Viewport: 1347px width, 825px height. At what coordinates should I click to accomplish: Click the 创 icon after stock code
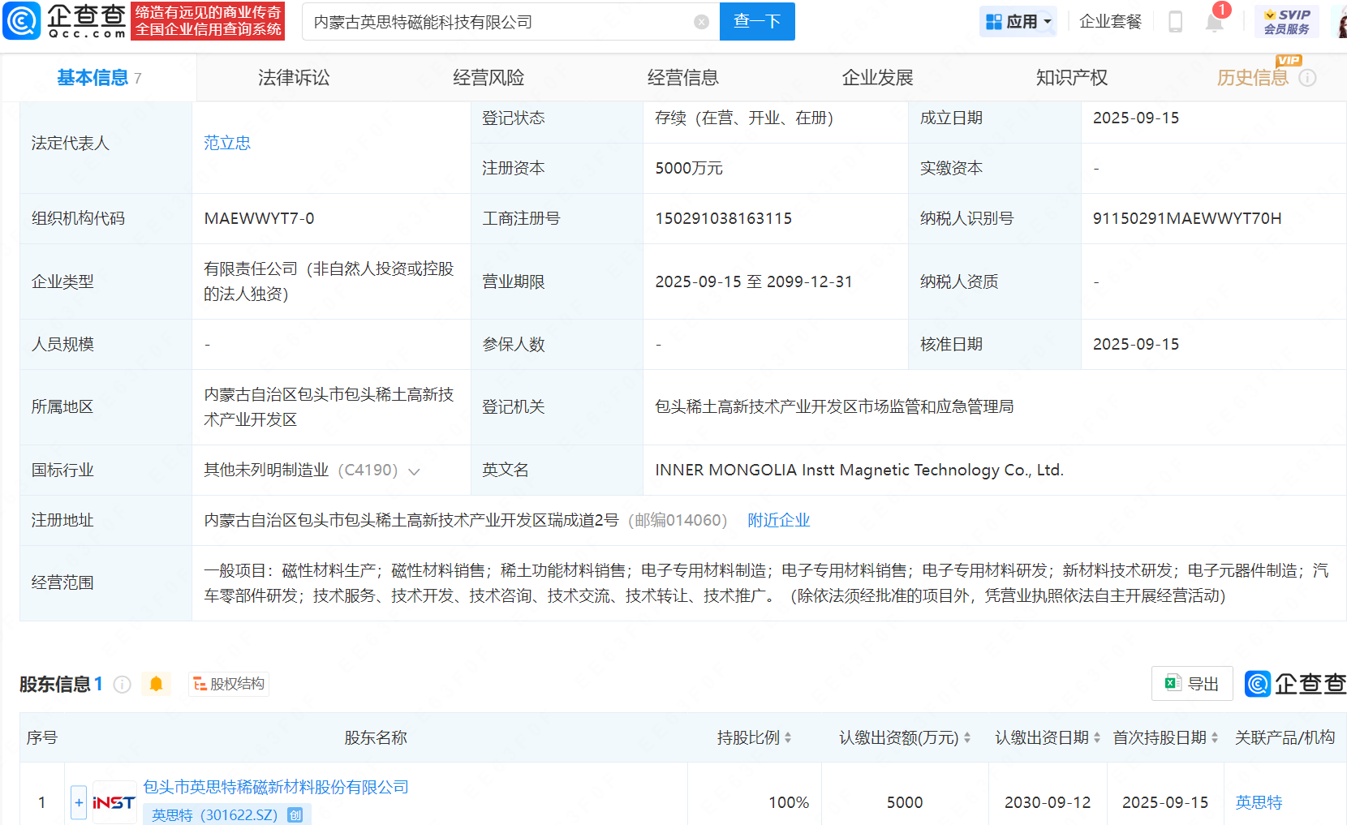(295, 815)
